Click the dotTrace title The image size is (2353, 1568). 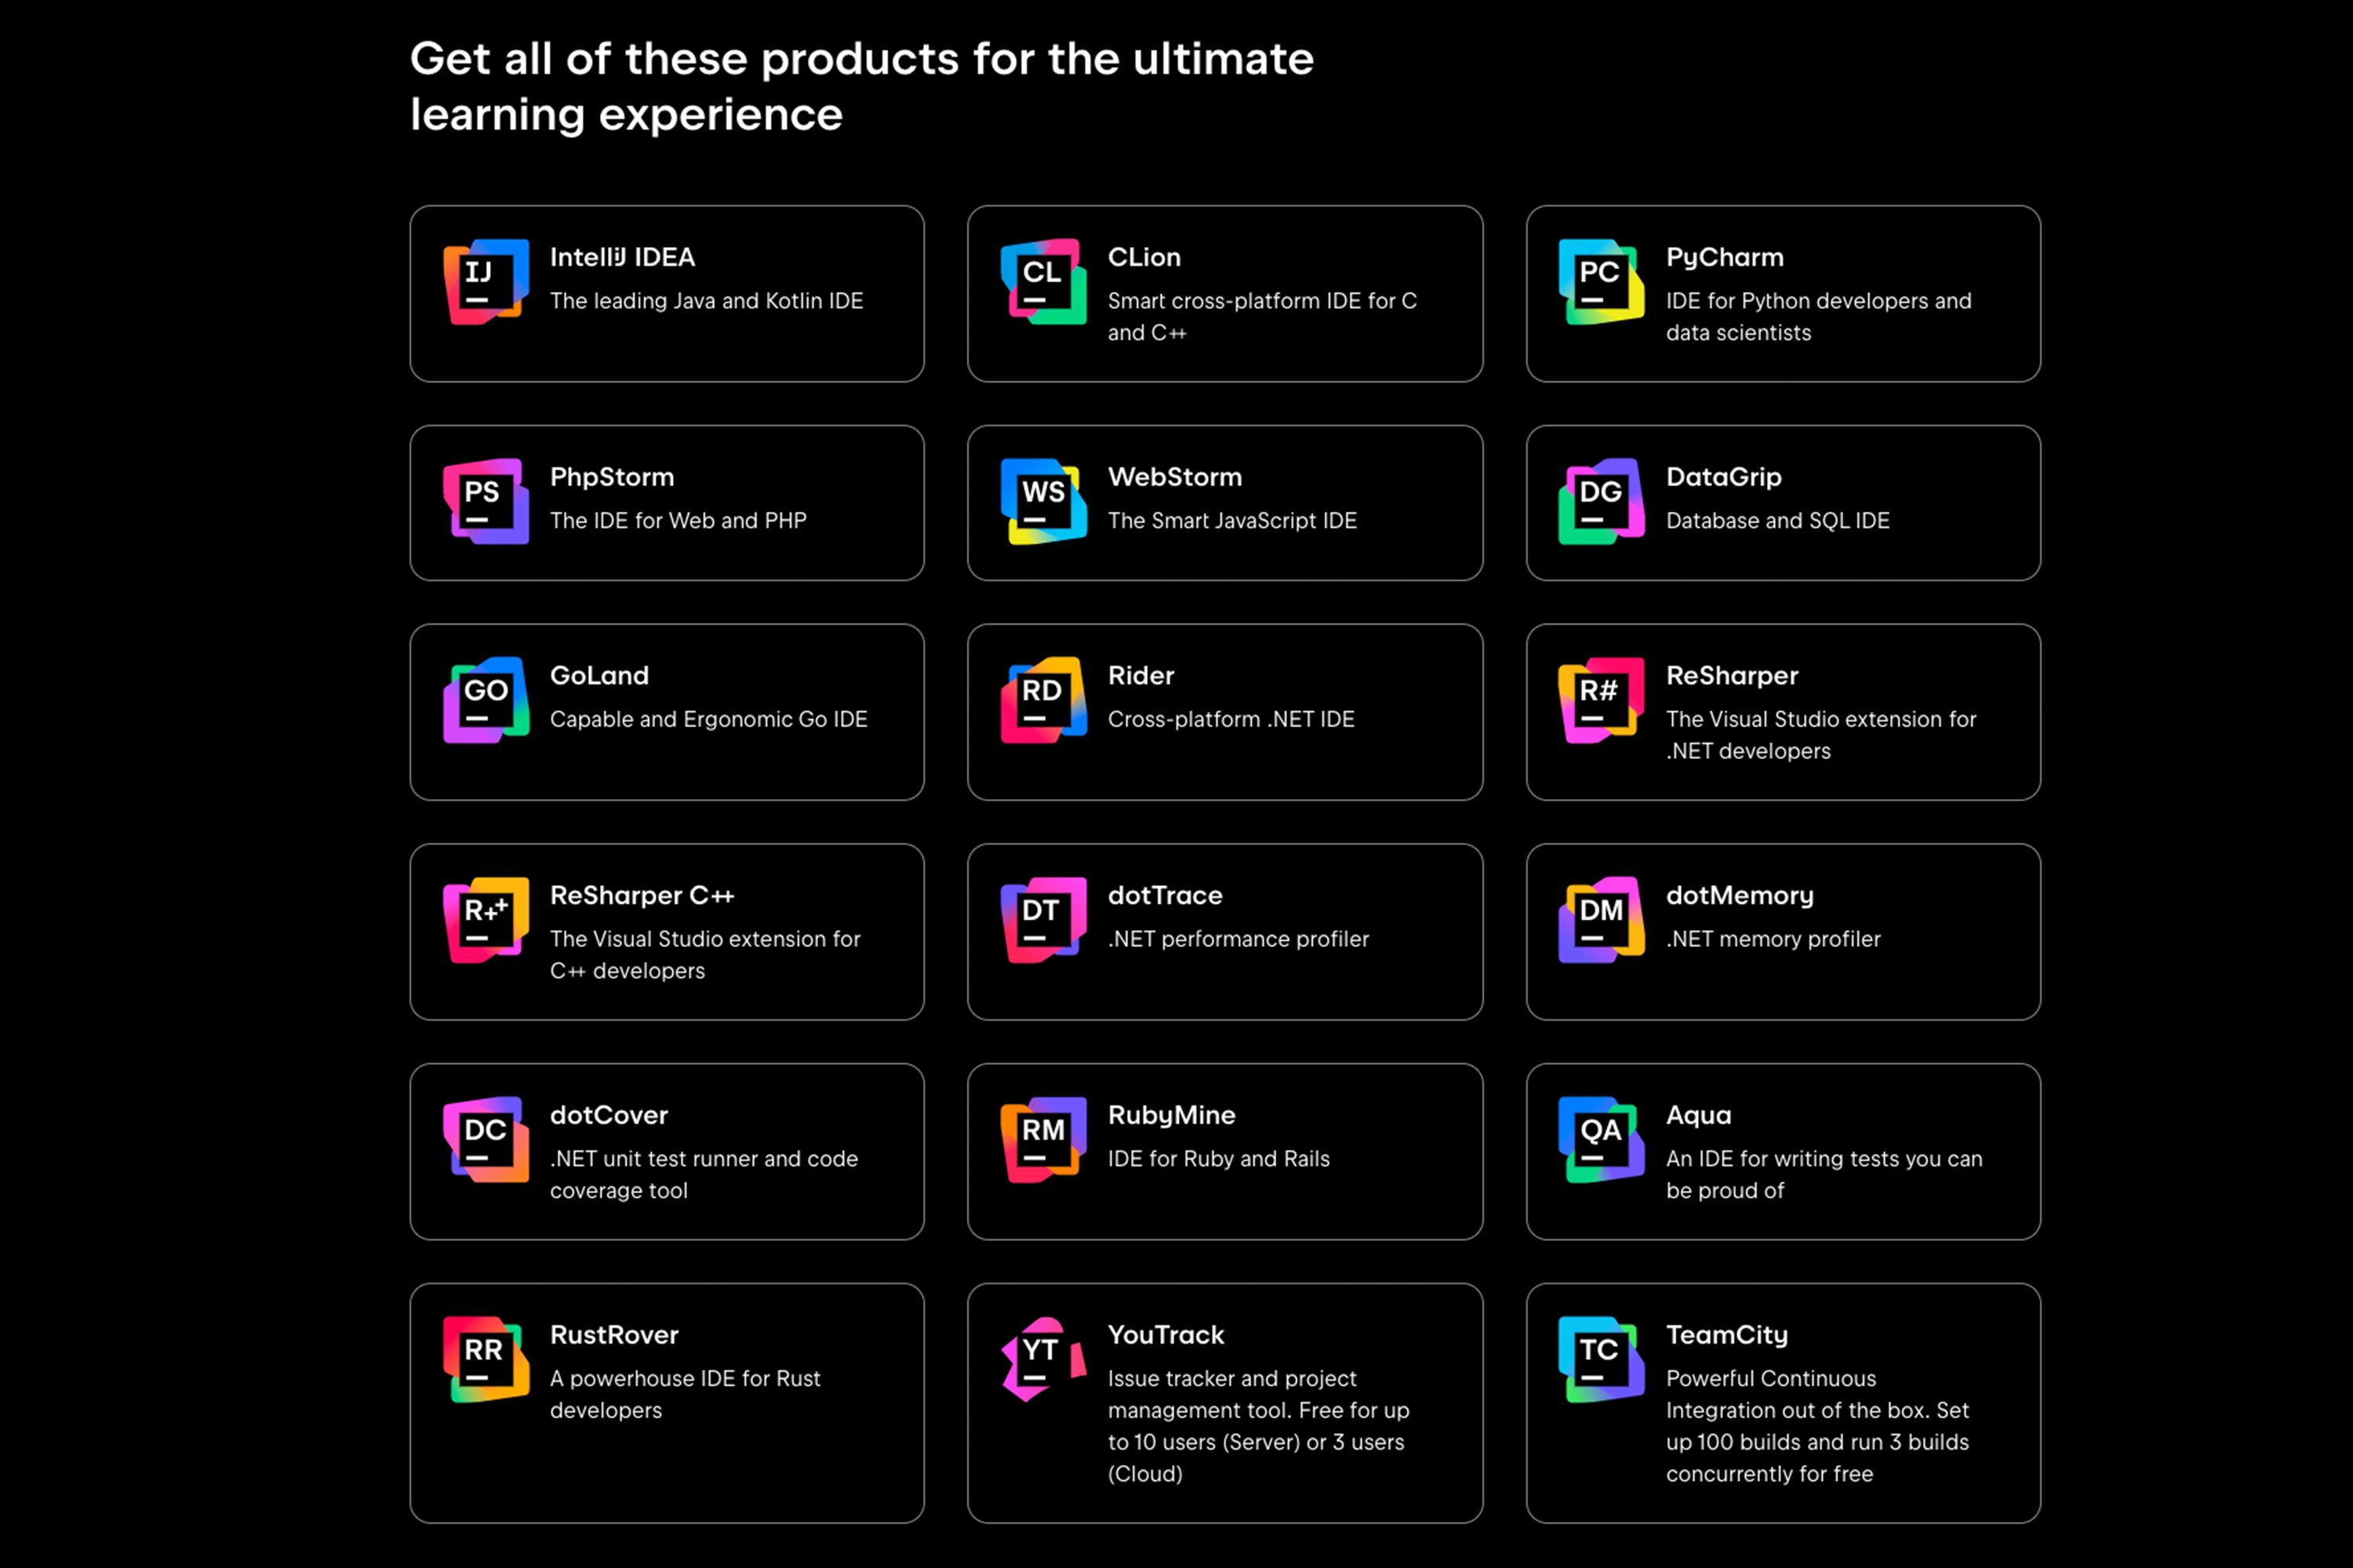point(1166,895)
